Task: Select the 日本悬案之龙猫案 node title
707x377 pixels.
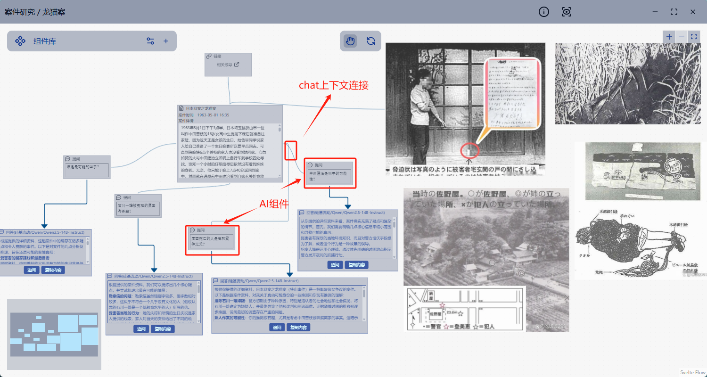Action: coord(201,108)
